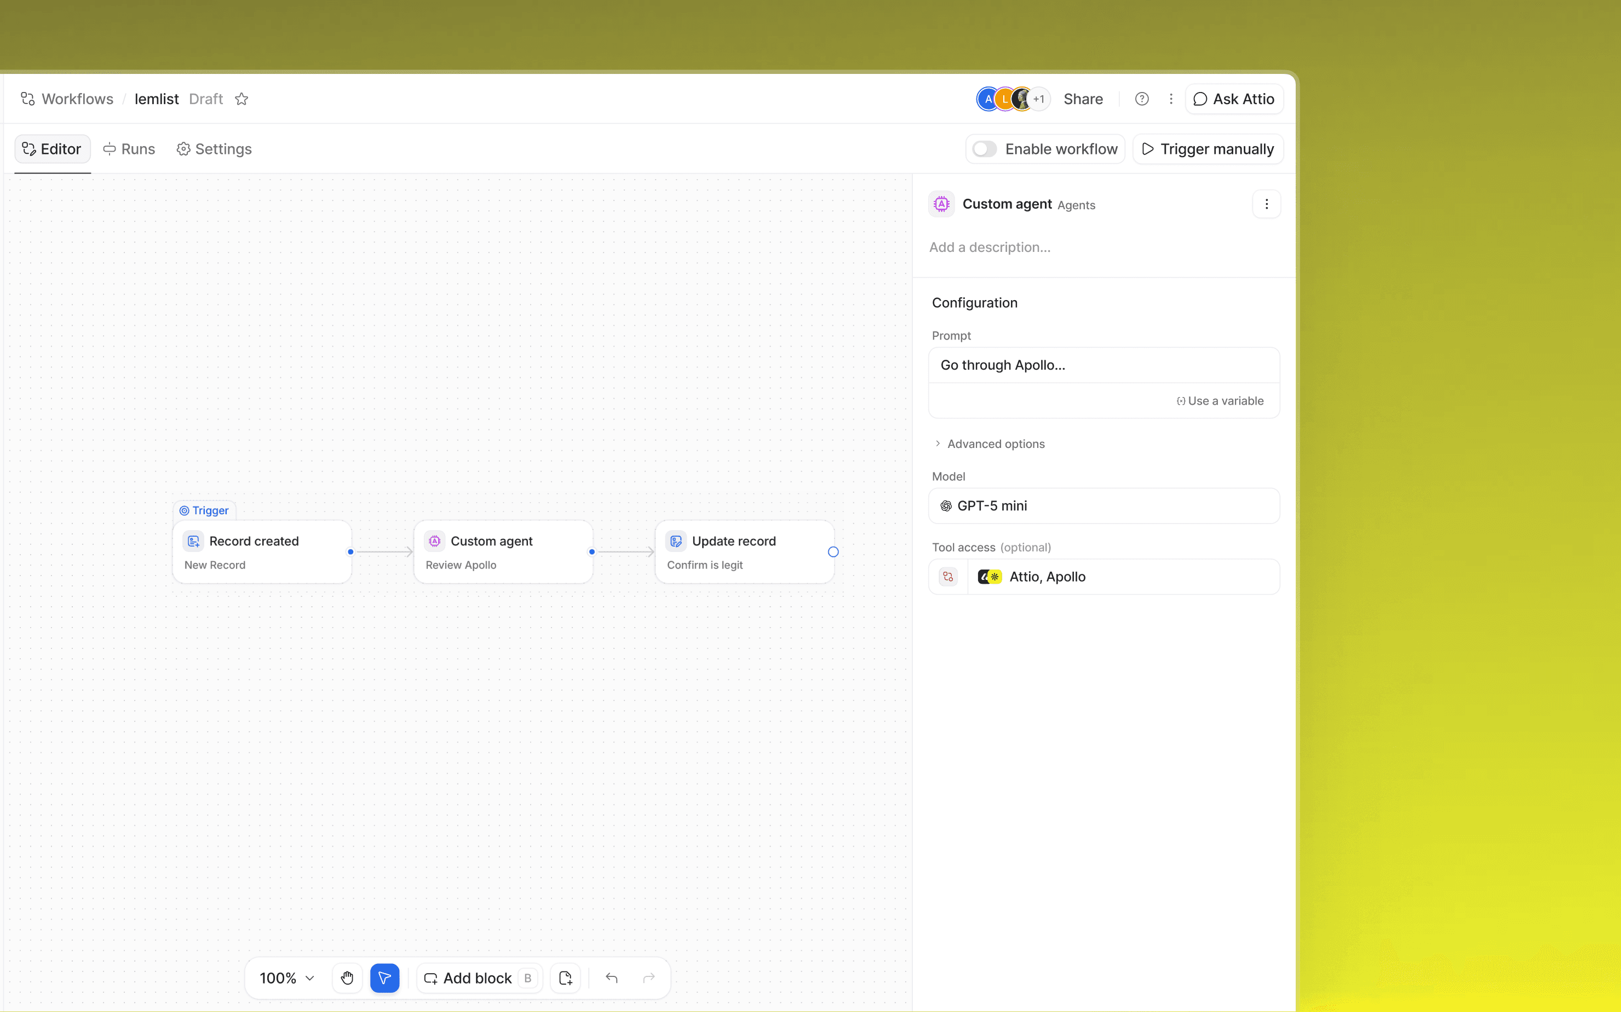Click the orange 'L' collaborator avatar
The width and height of the screenshot is (1621, 1012).
point(1004,99)
